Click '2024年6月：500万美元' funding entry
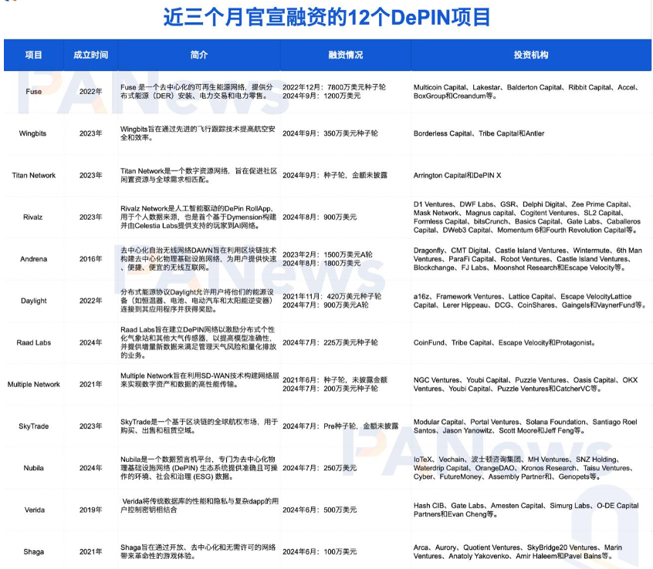Image resolution: width=653 pixels, height=569 pixels. tap(320, 510)
